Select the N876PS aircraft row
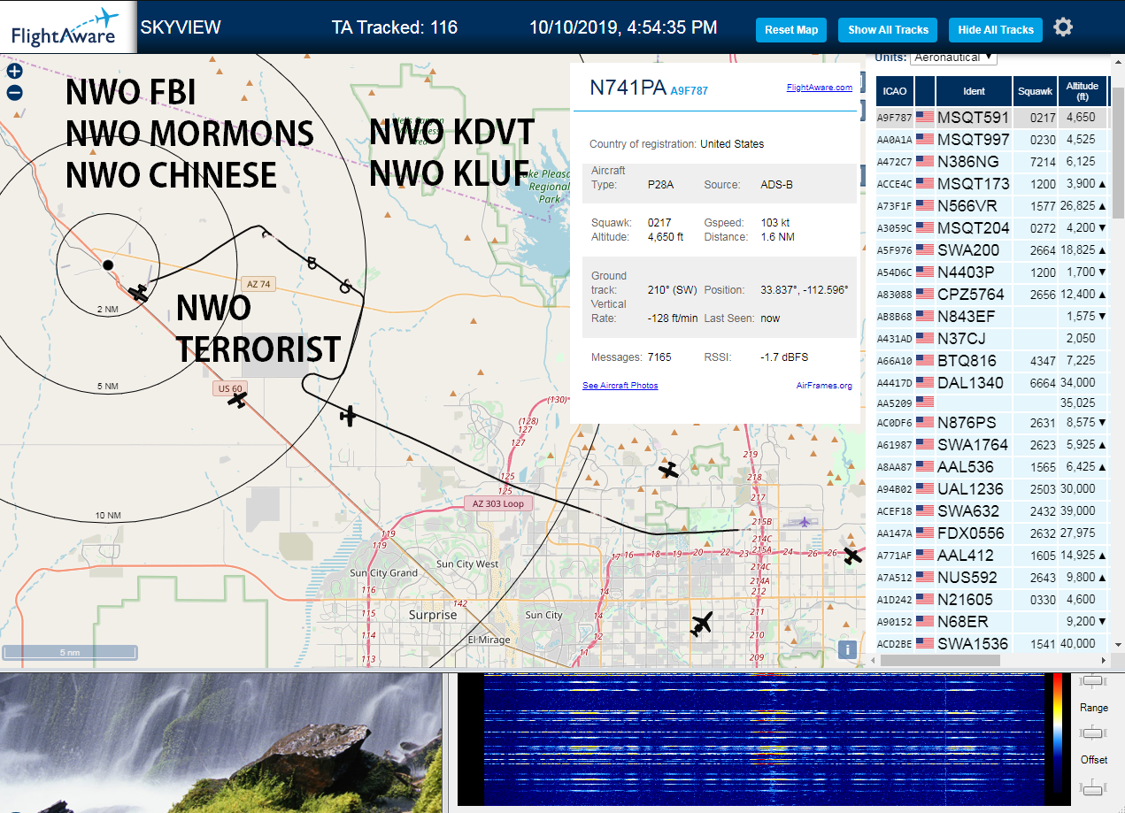Screen dimensions: 1125x813 pyautogui.click(x=991, y=422)
